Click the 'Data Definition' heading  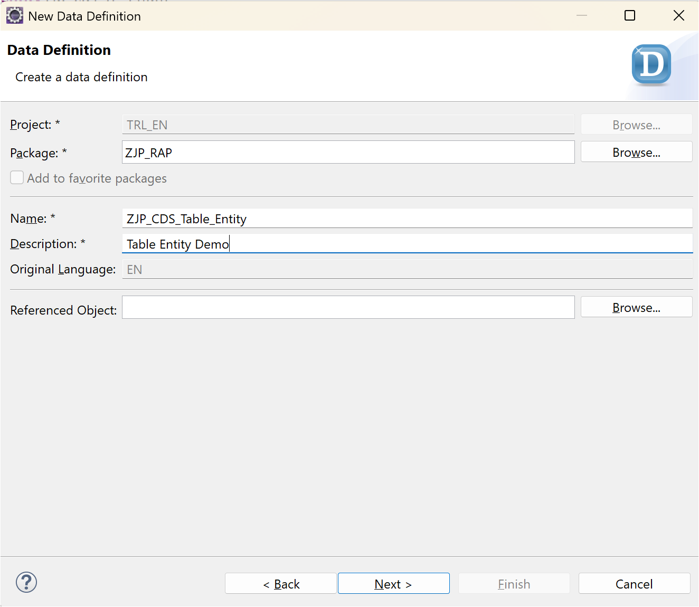[x=59, y=50]
